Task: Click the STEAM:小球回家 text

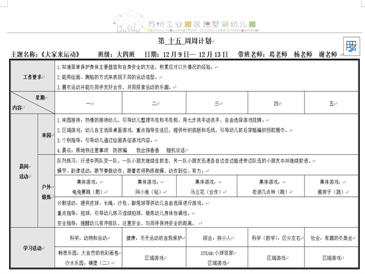Action: (217, 253)
